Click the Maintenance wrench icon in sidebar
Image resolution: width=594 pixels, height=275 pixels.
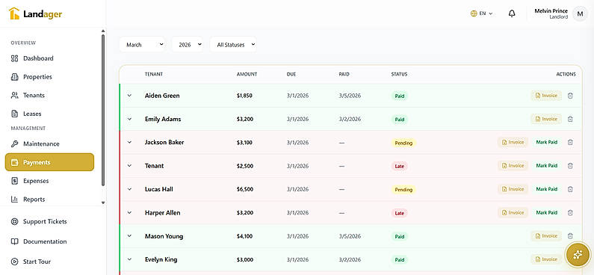point(15,144)
